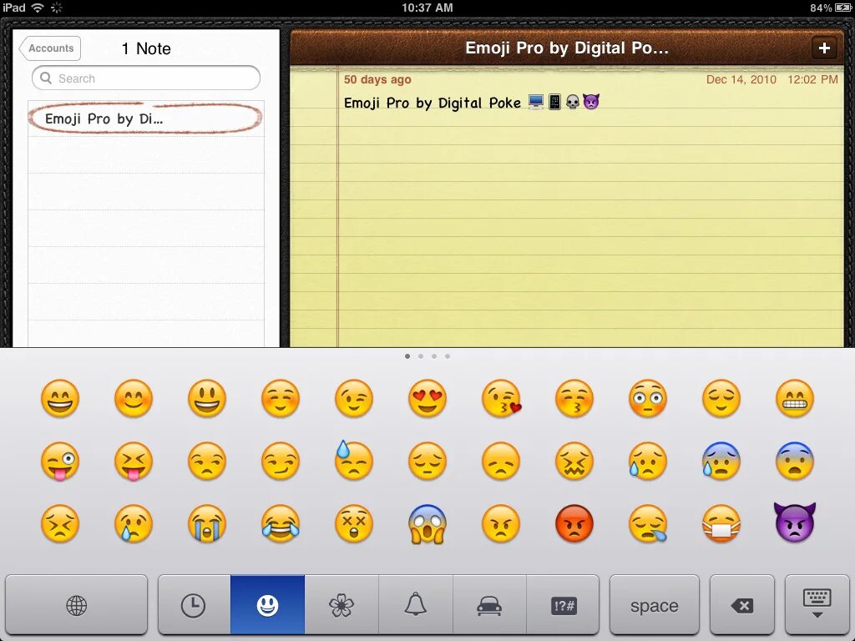Create a new note with plus button

pos(824,48)
